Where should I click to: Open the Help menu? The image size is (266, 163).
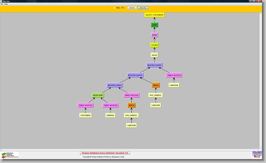[6, 4]
